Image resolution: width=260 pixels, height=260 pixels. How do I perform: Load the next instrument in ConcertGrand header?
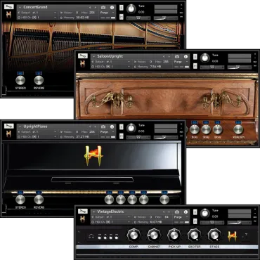click(95, 8)
